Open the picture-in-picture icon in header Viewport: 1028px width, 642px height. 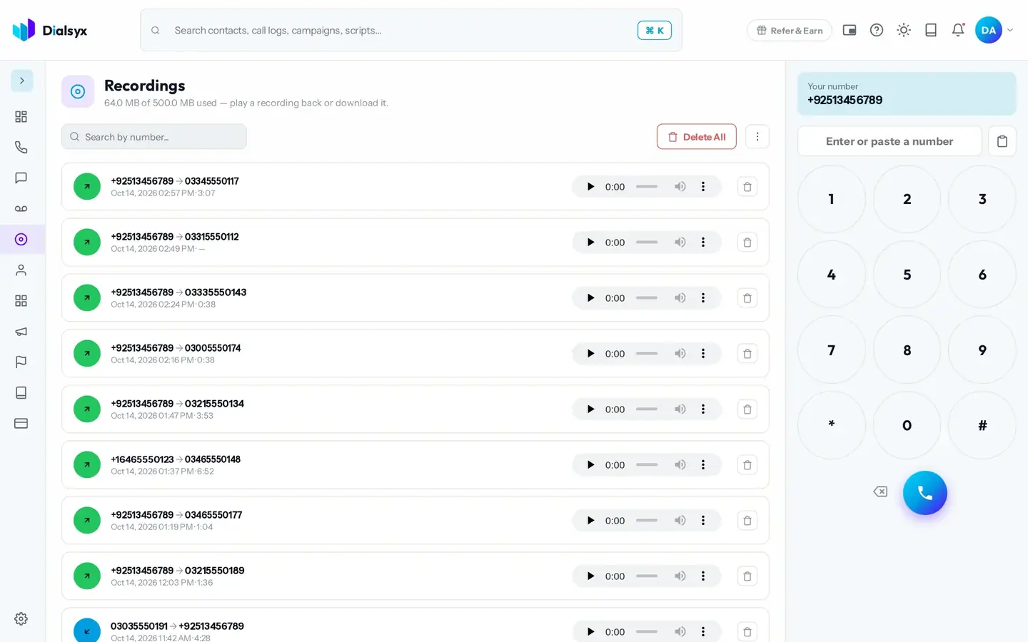[x=850, y=30]
